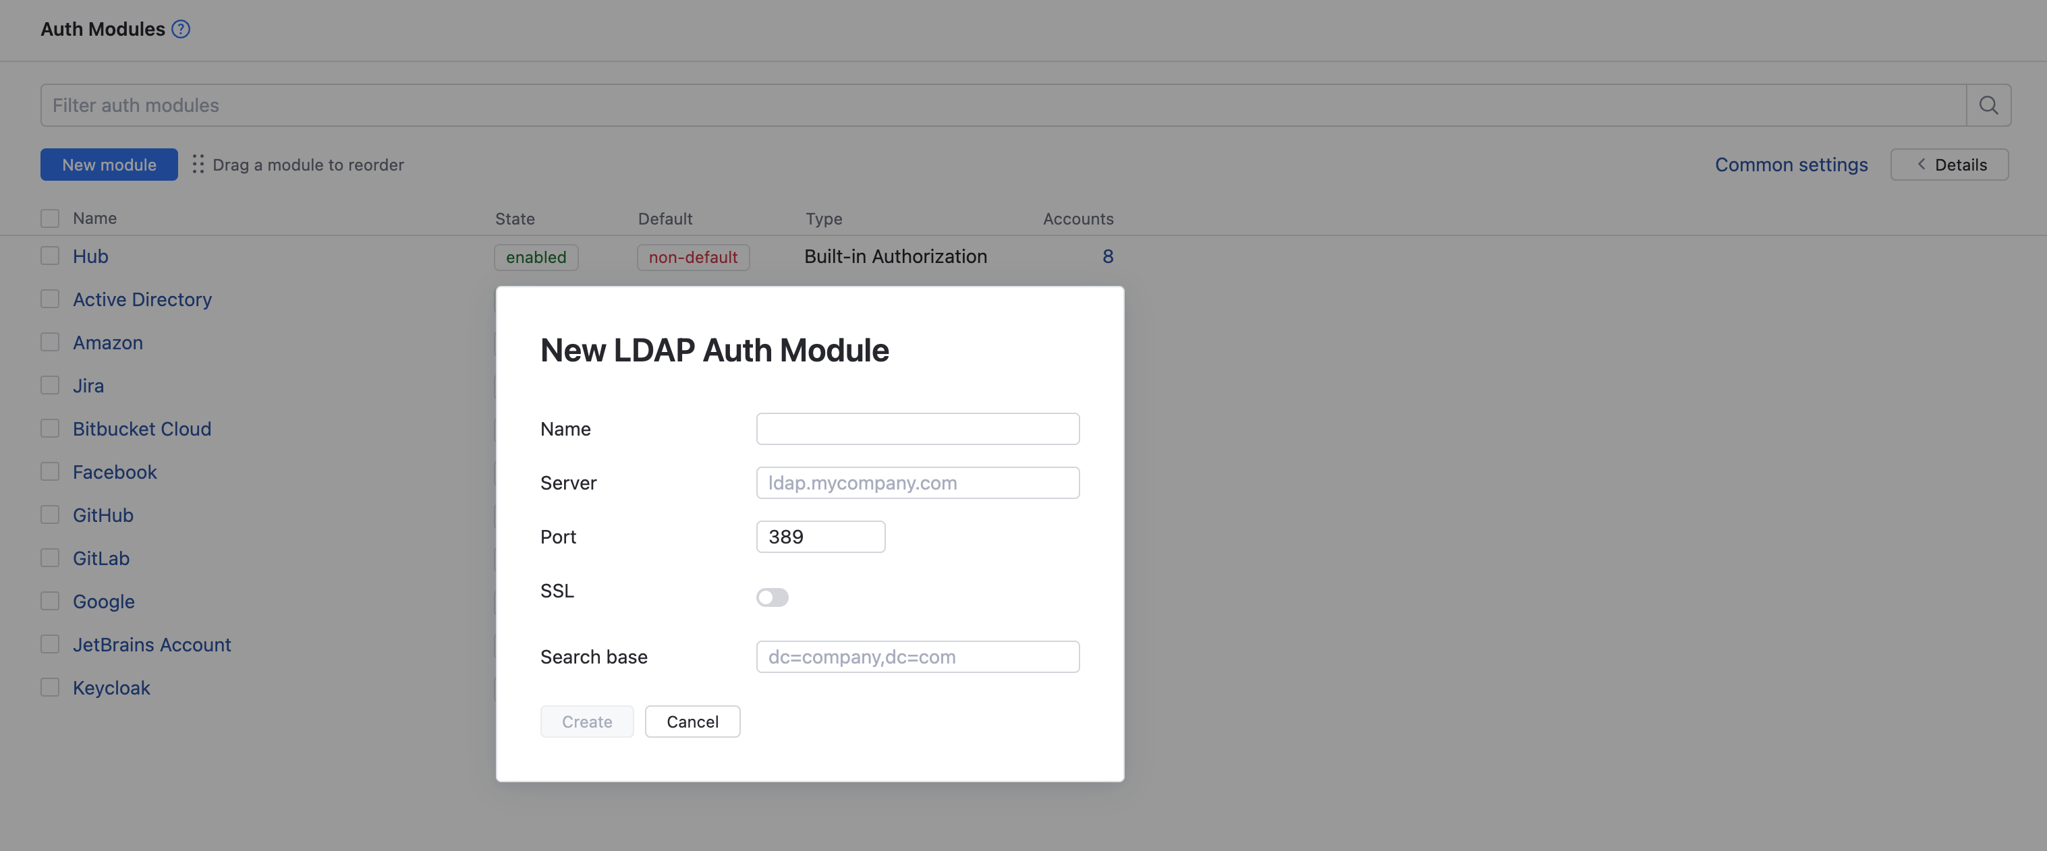
Task: Open the Auth Modules help icon
Action: [x=180, y=28]
